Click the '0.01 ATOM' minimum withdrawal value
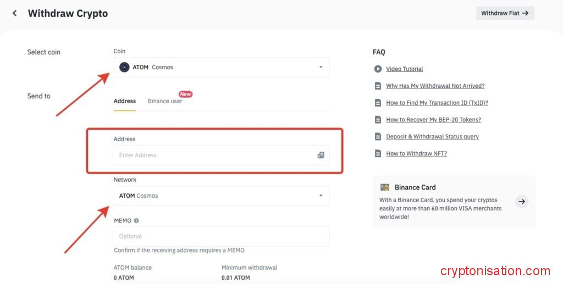Screen dimensions: 563x284 tap(235, 277)
